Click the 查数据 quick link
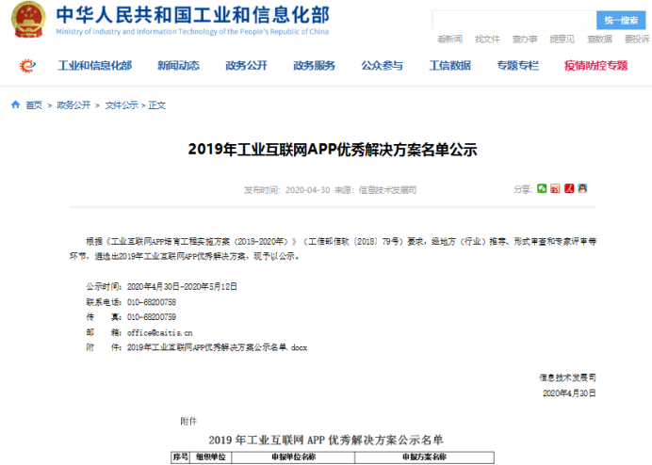The image size is (652, 465). click(599, 39)
